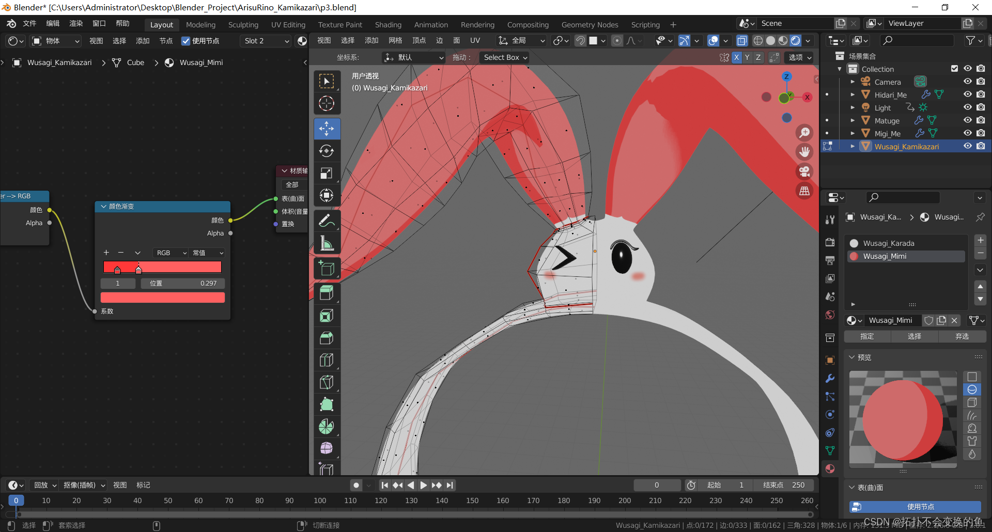Open the object mode dropdown in node editor

[56, 41]
